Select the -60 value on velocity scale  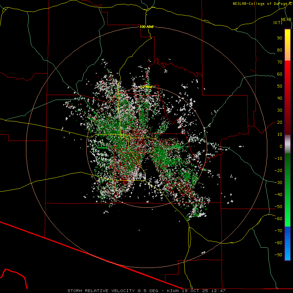pyautogui.click(x=278, y=219)
